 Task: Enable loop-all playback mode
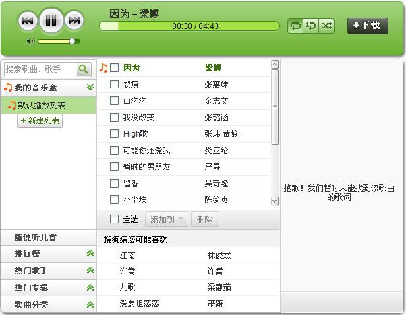point(295,26)
